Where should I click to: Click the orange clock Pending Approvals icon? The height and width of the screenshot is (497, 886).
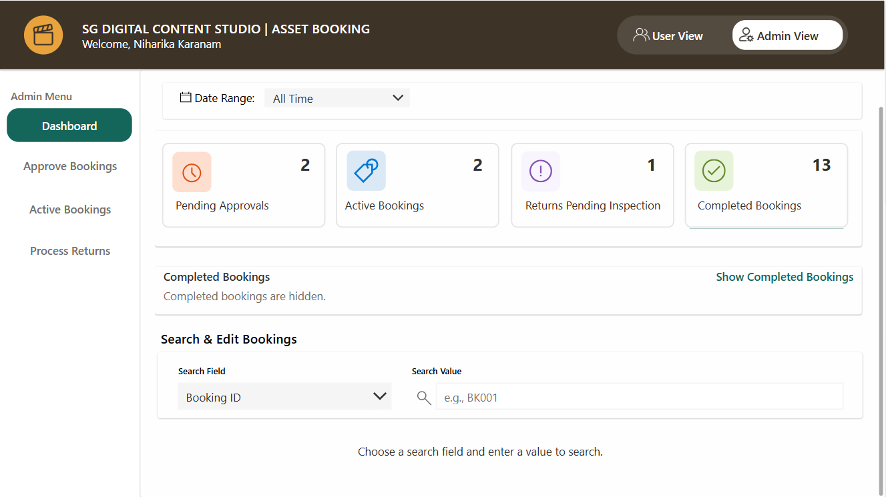(192, 171)
